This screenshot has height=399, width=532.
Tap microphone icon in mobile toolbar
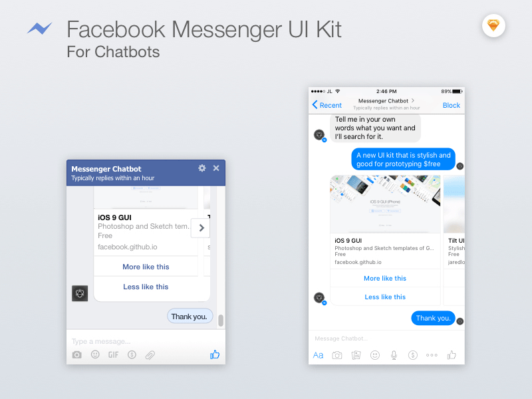click(x=394, y=355)
